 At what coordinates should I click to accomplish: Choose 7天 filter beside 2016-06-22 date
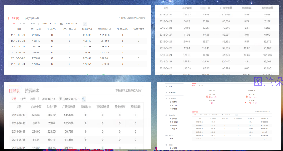[195, 115]
